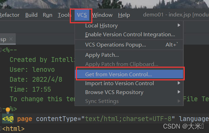Open the Tools menu
The width and height of the screenshot is (209, 133).
pos(65,15)
